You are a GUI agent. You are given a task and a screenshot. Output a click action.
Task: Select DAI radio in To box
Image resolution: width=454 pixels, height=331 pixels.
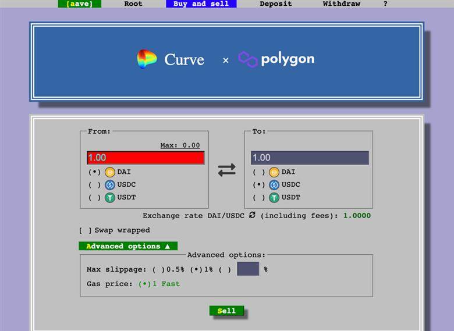tap(259, 172)
